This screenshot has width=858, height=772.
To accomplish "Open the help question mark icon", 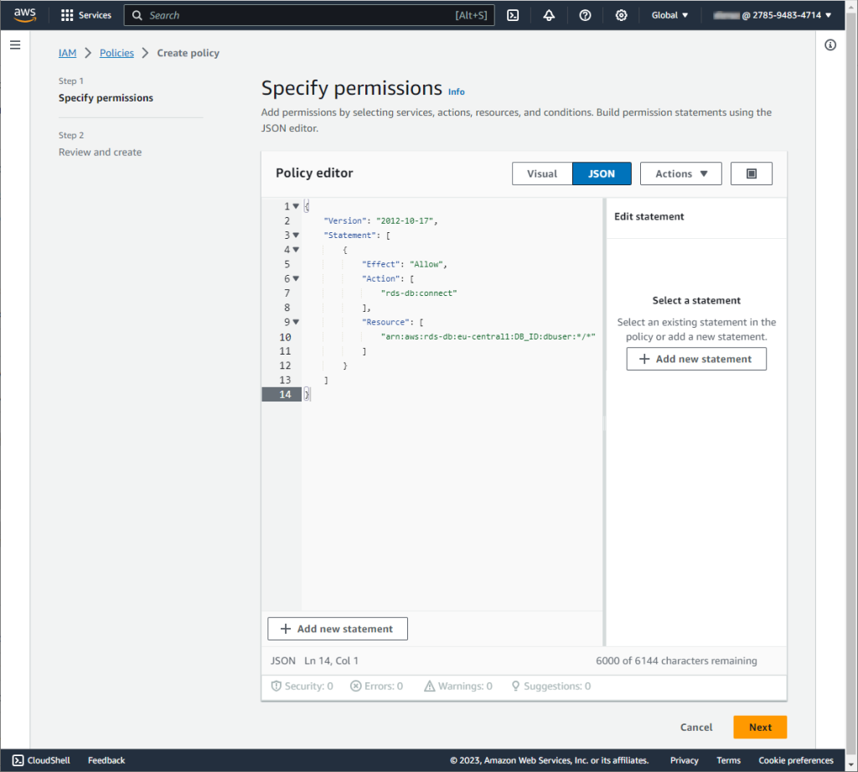I will click(585, 15).
